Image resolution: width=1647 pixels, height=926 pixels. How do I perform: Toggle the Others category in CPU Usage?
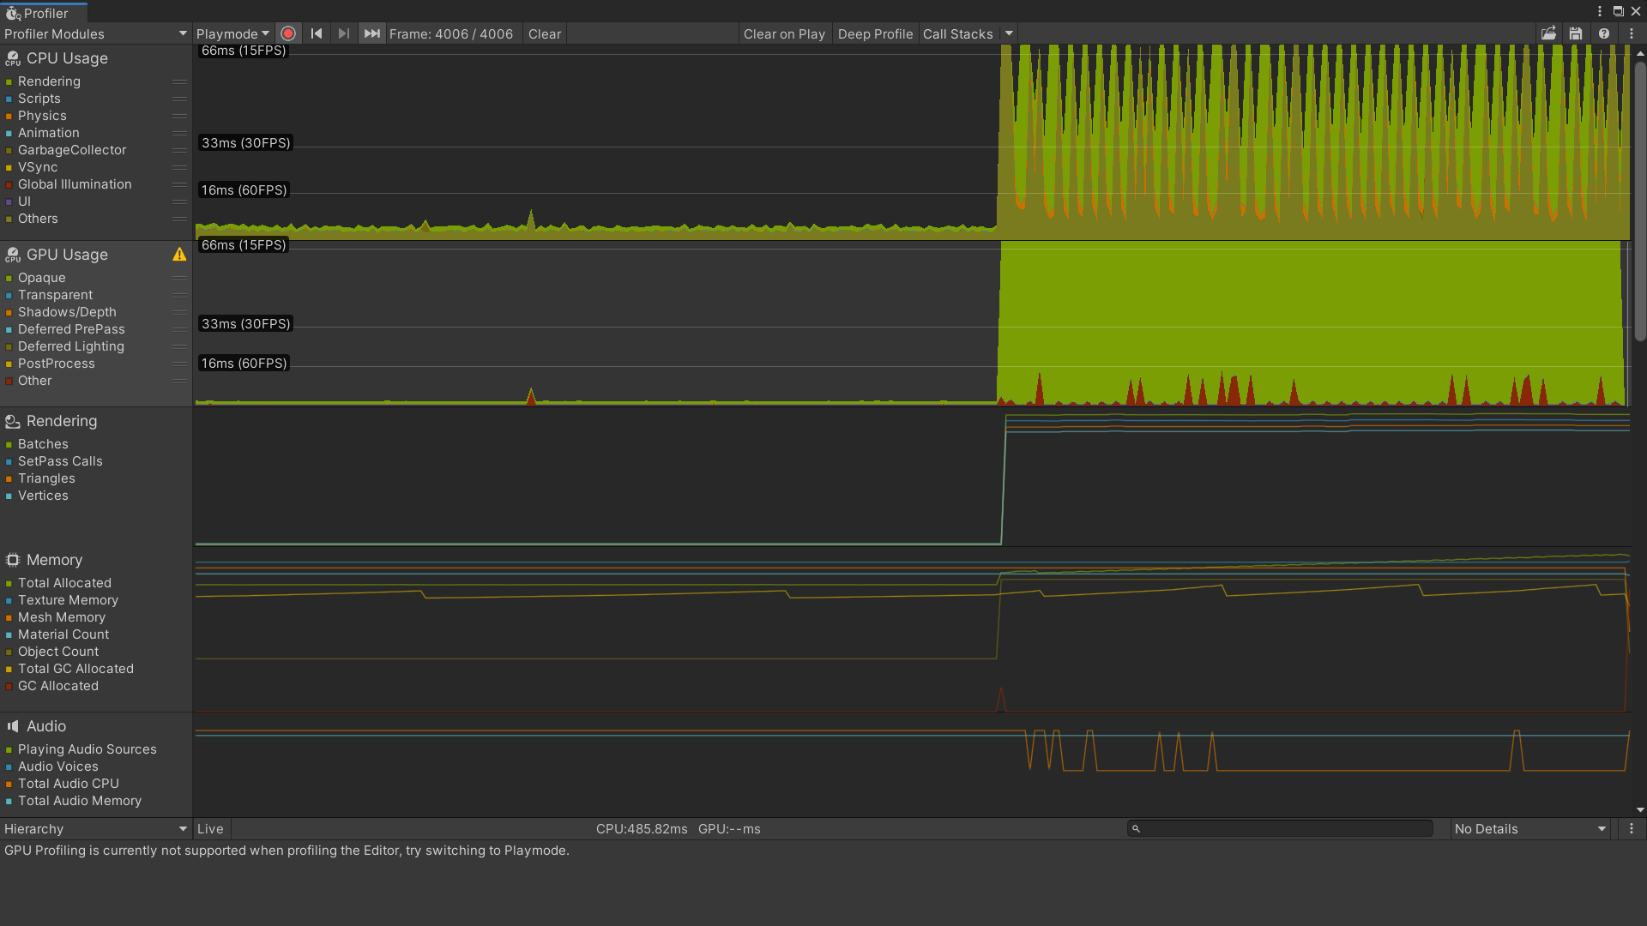[x=38, y=219]
